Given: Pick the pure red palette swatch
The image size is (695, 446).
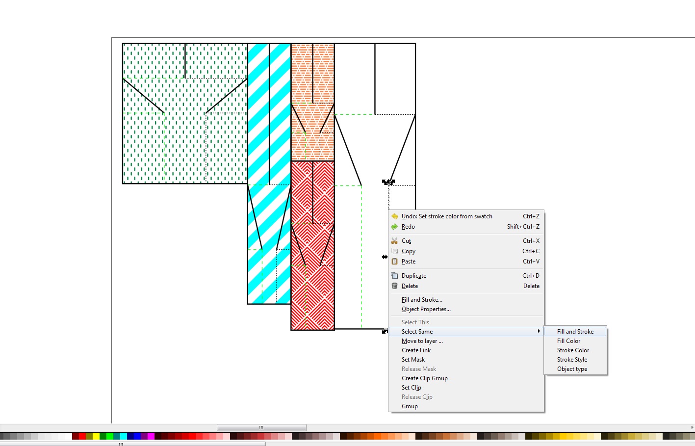Looking at the screenshot, I should (x=82, y=436).
